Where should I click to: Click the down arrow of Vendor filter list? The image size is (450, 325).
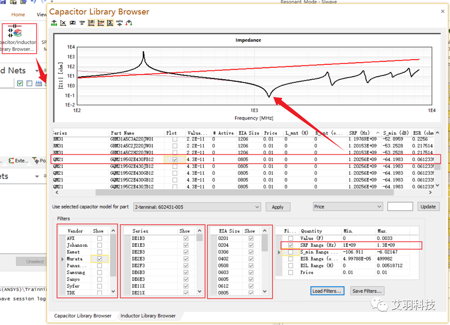113,291
